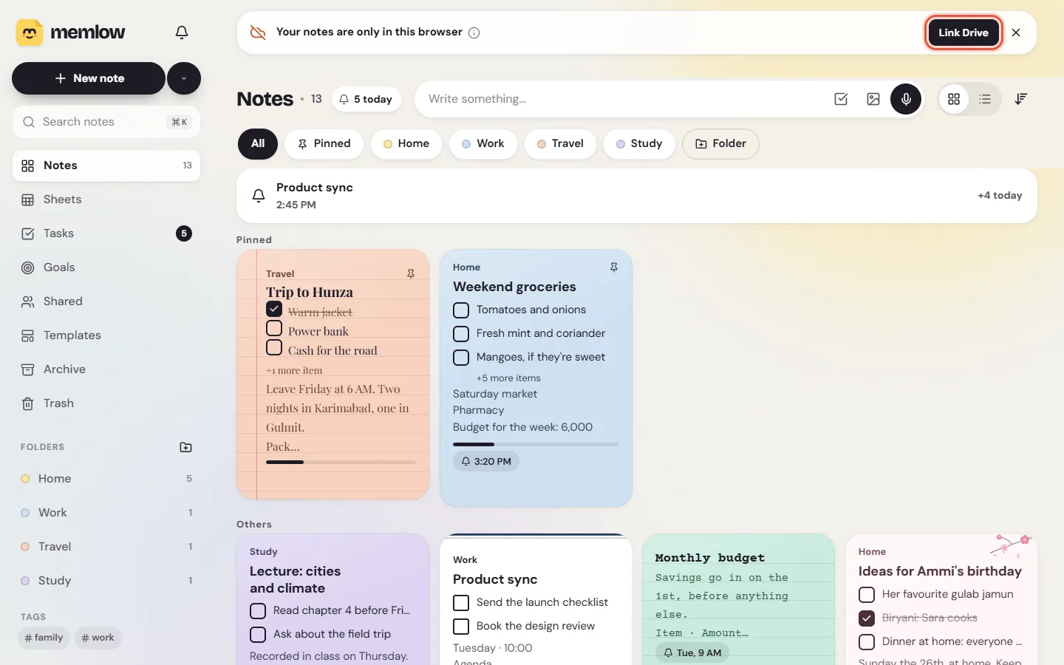Image resolution: width=1064 pixels, height=665 pixels.
Task: Filter notes by Work label chip
Action: coord(483,143)
